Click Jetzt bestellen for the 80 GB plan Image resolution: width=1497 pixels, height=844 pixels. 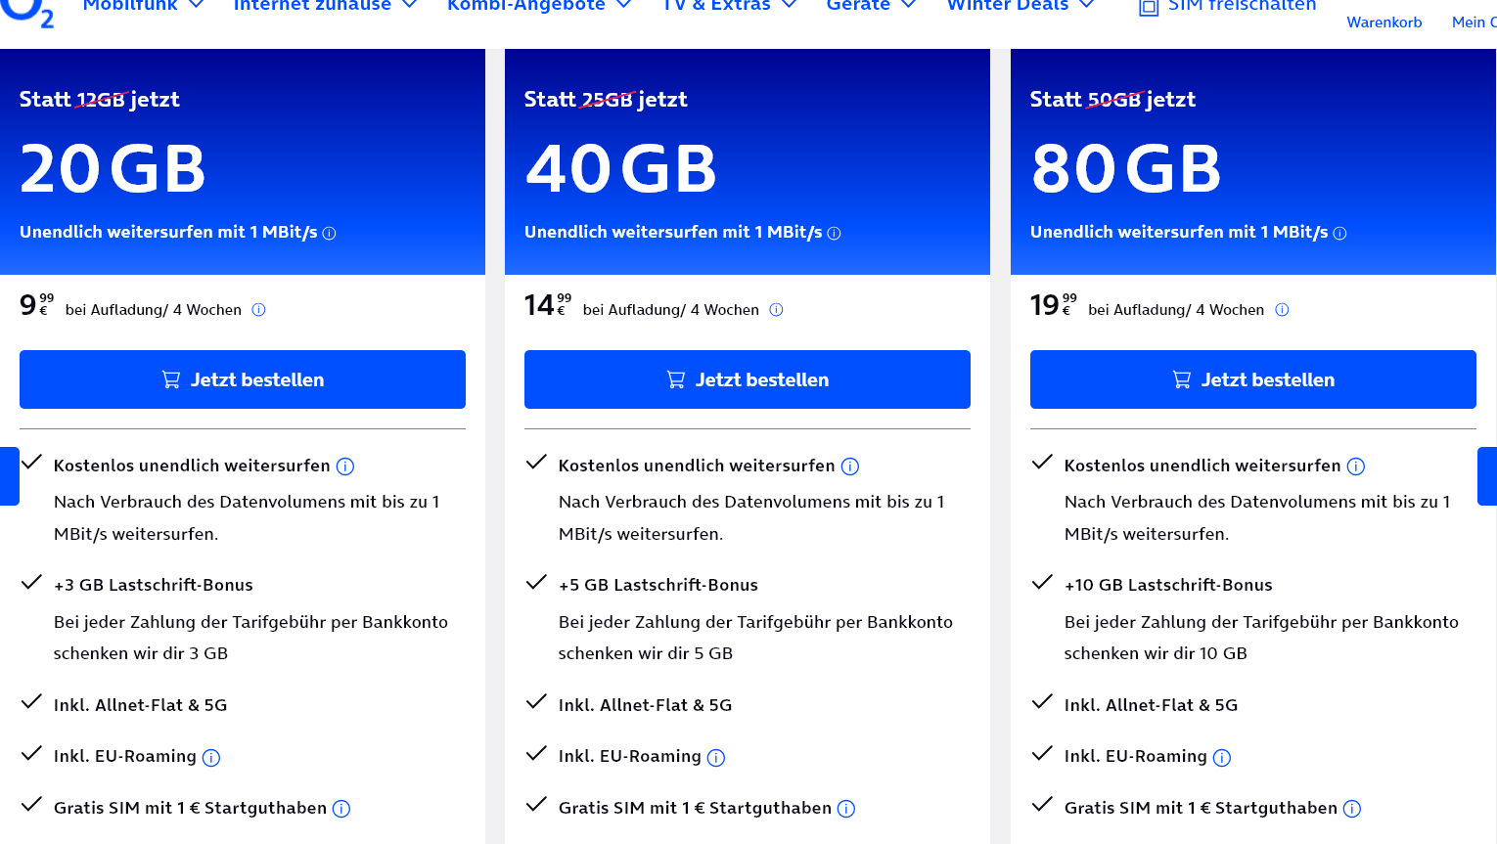(1252, 379)
